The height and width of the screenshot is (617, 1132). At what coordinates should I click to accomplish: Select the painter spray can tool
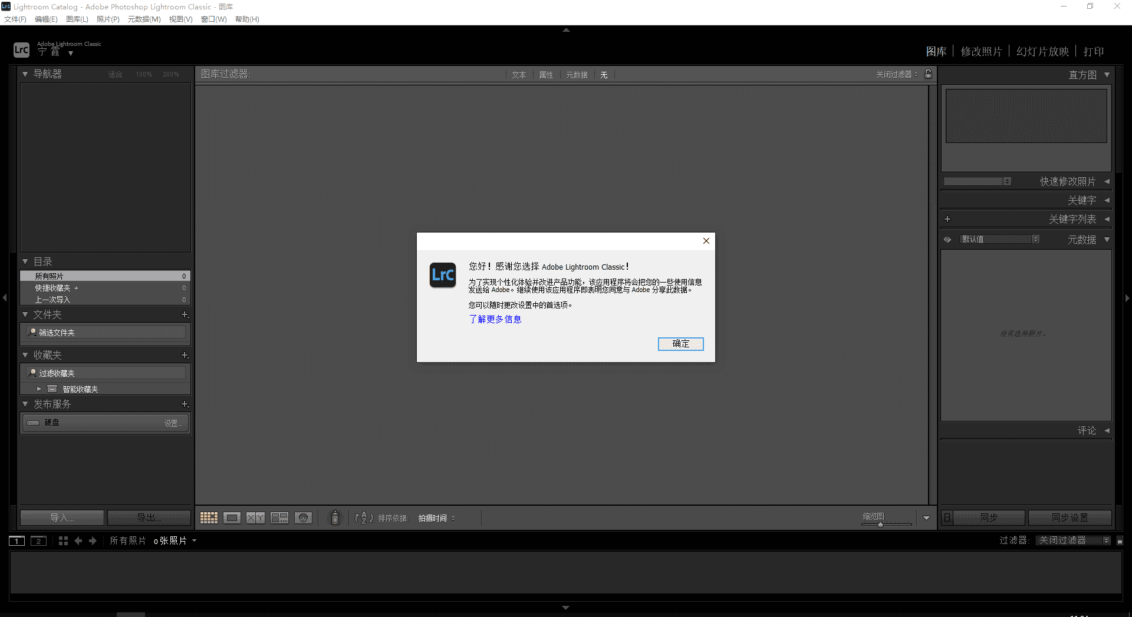pos(335,518)
